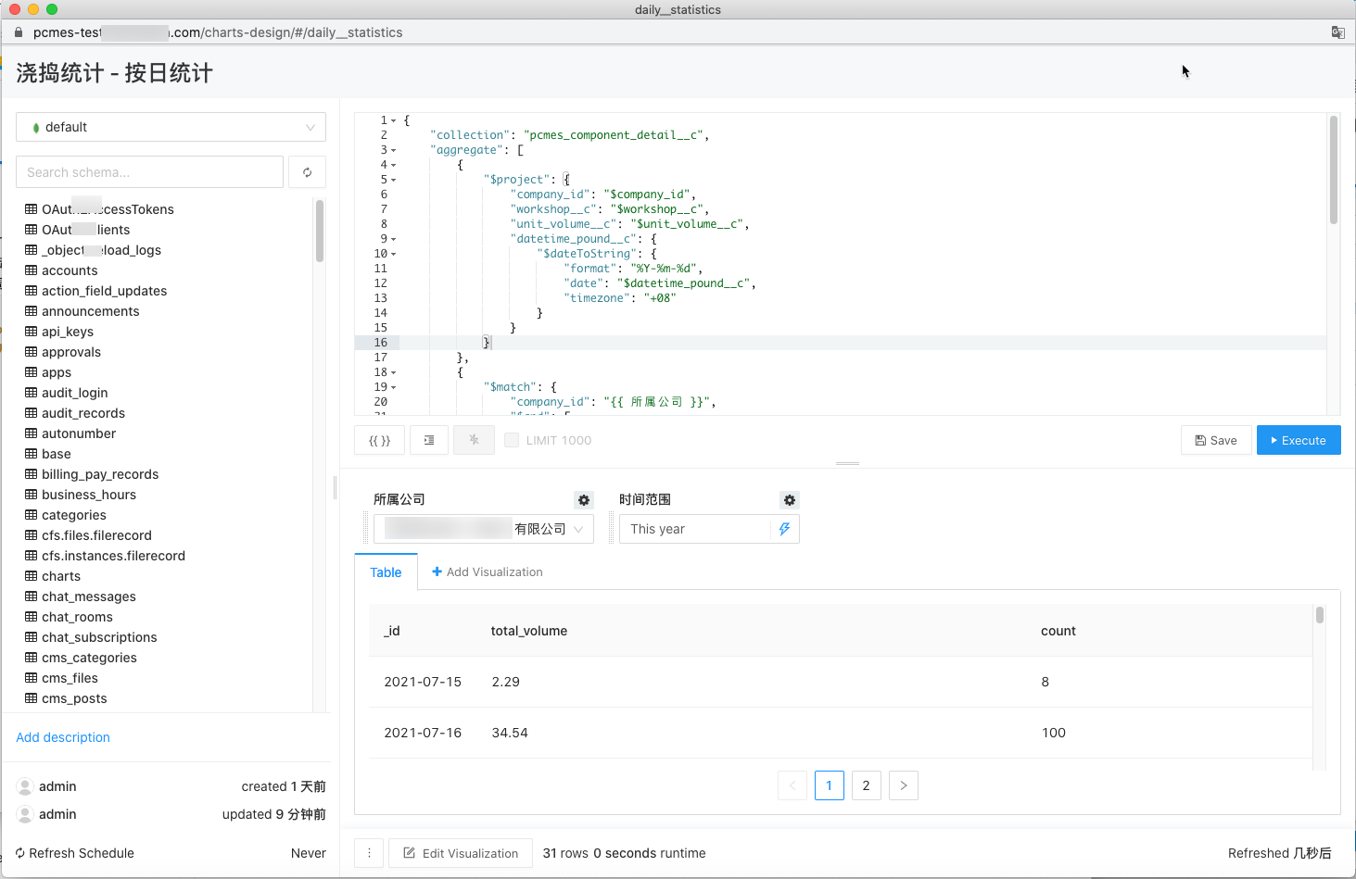This screenshot has width=1356, height=879.
Task: Click the editor/results resize handle
Action: tap(847, 463)
